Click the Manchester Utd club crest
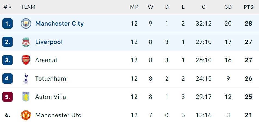Viewport: 259px width, 123px height. pos(26,115)
